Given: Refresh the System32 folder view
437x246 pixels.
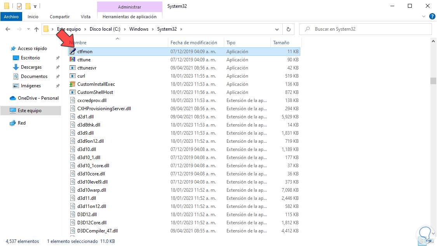Looking at the screenshot, I should (289, 29).
